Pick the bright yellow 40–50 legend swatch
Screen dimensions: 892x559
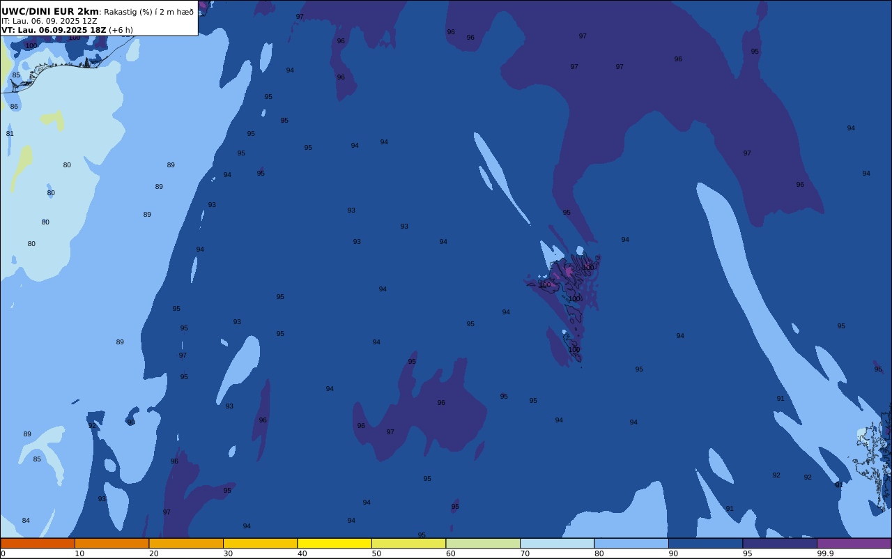[x=334, y=543]
